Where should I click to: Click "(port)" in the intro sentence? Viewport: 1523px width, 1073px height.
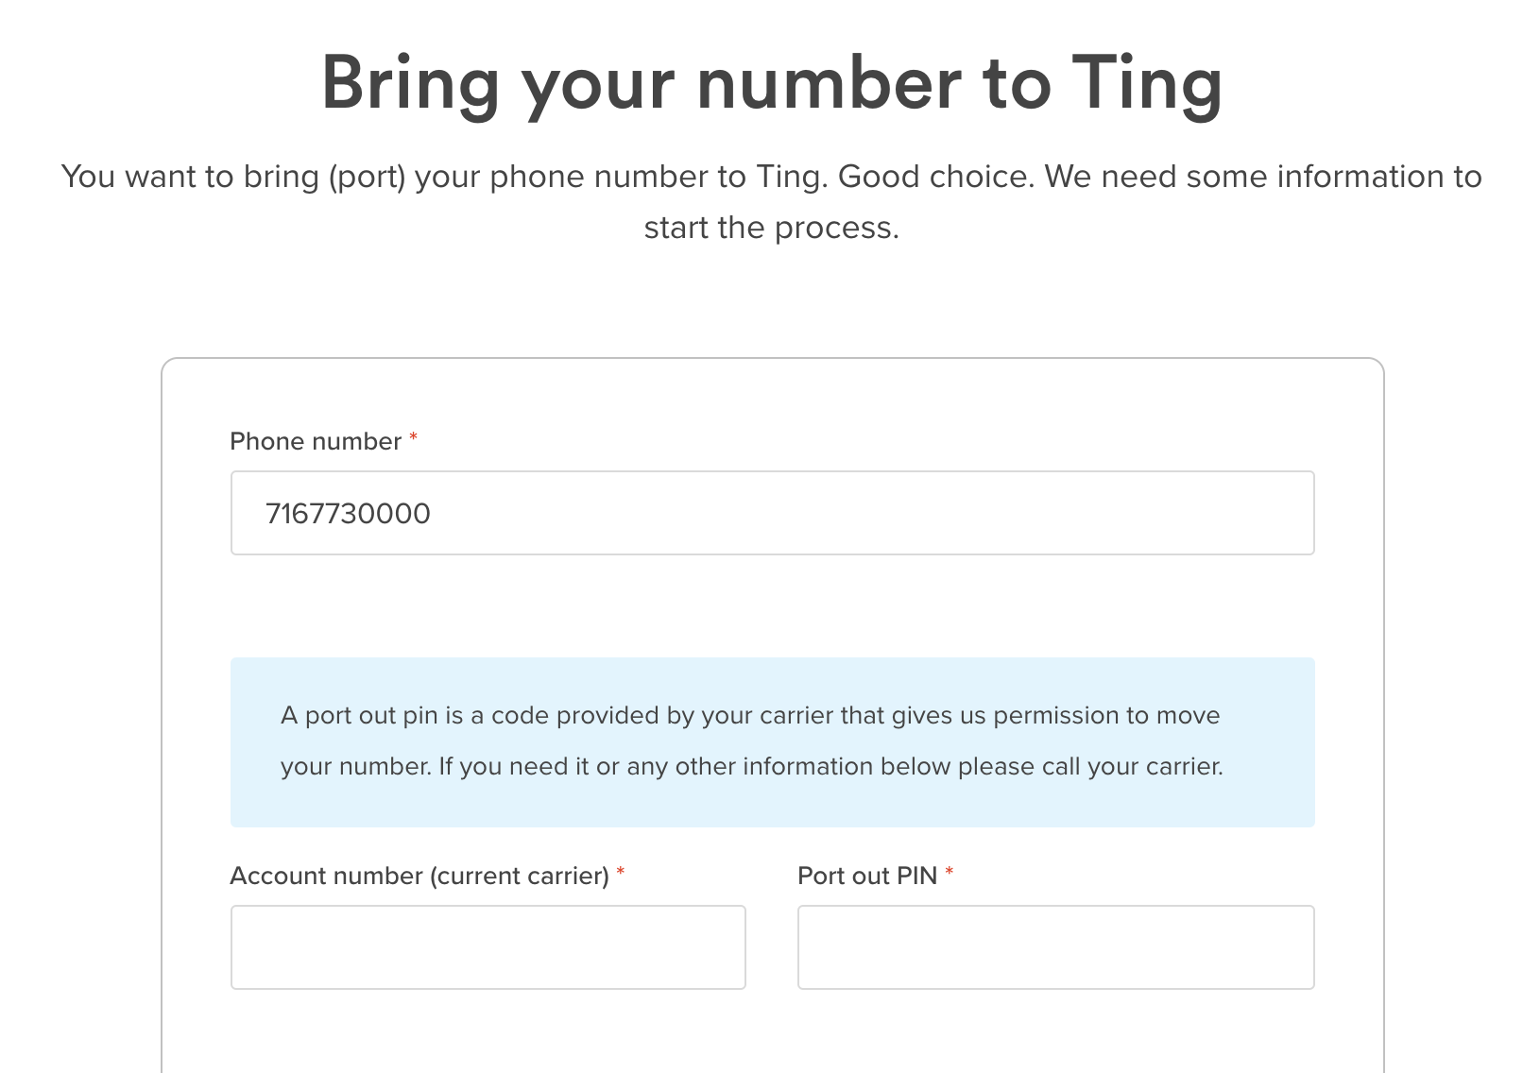(x=367, y=177)
